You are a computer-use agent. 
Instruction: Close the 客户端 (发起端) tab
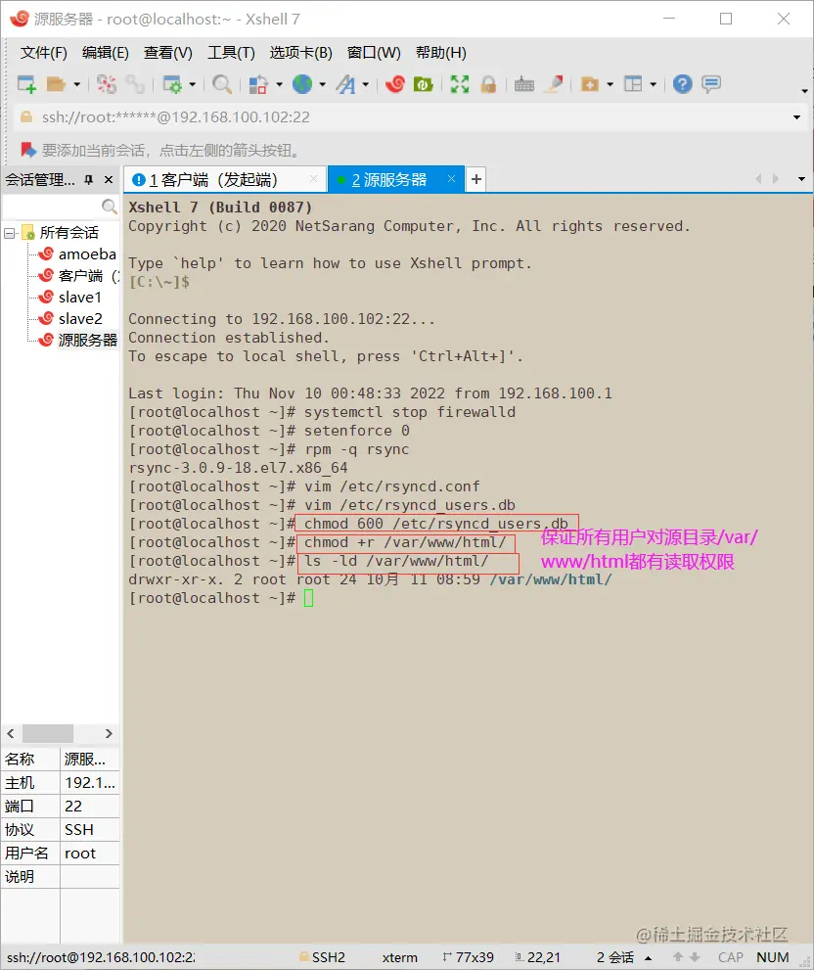(314, 179)
